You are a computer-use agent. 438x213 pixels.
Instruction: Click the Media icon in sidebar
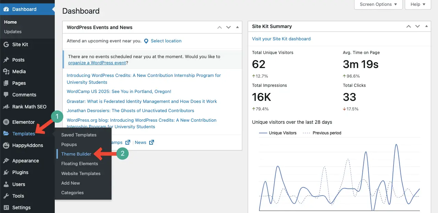(6, 71)
